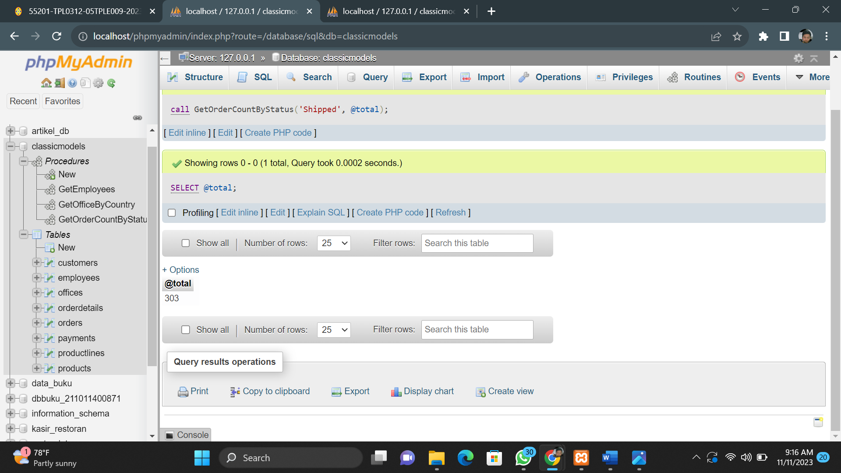The height and width of the screenshot is (473, 841).
Task: Click Export icon in query results operations
Action: pyautogui.click(x=336, y=392)
